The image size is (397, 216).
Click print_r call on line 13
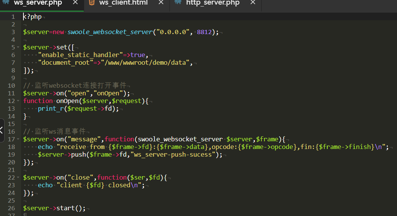click(51, 109)
